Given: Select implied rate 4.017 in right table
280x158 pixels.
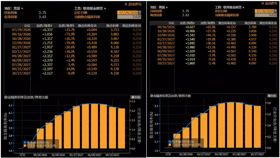Looking at the screenshot, I should 252,39.
